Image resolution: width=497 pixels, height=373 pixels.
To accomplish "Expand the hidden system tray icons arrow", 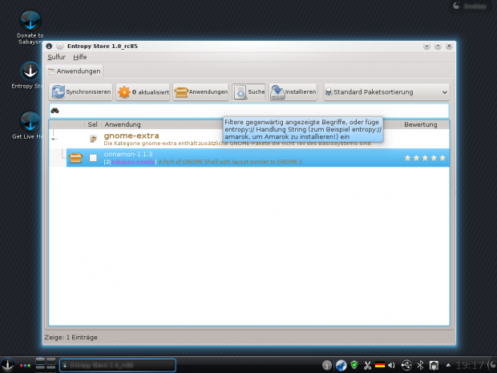I will click(446, 365).
